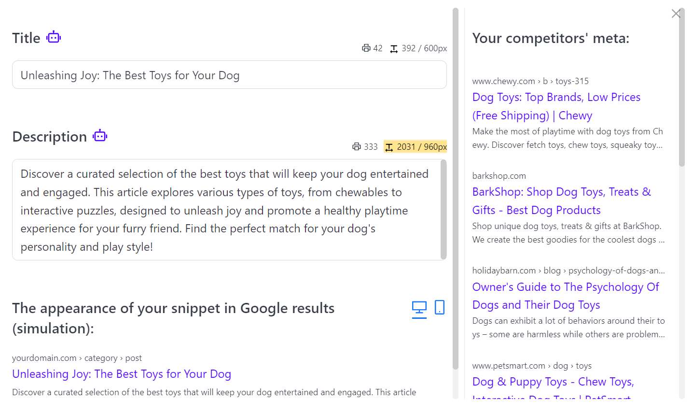693x415 pixels.
Task: Click inside the Description text area
Action: [x=224, y=210]
